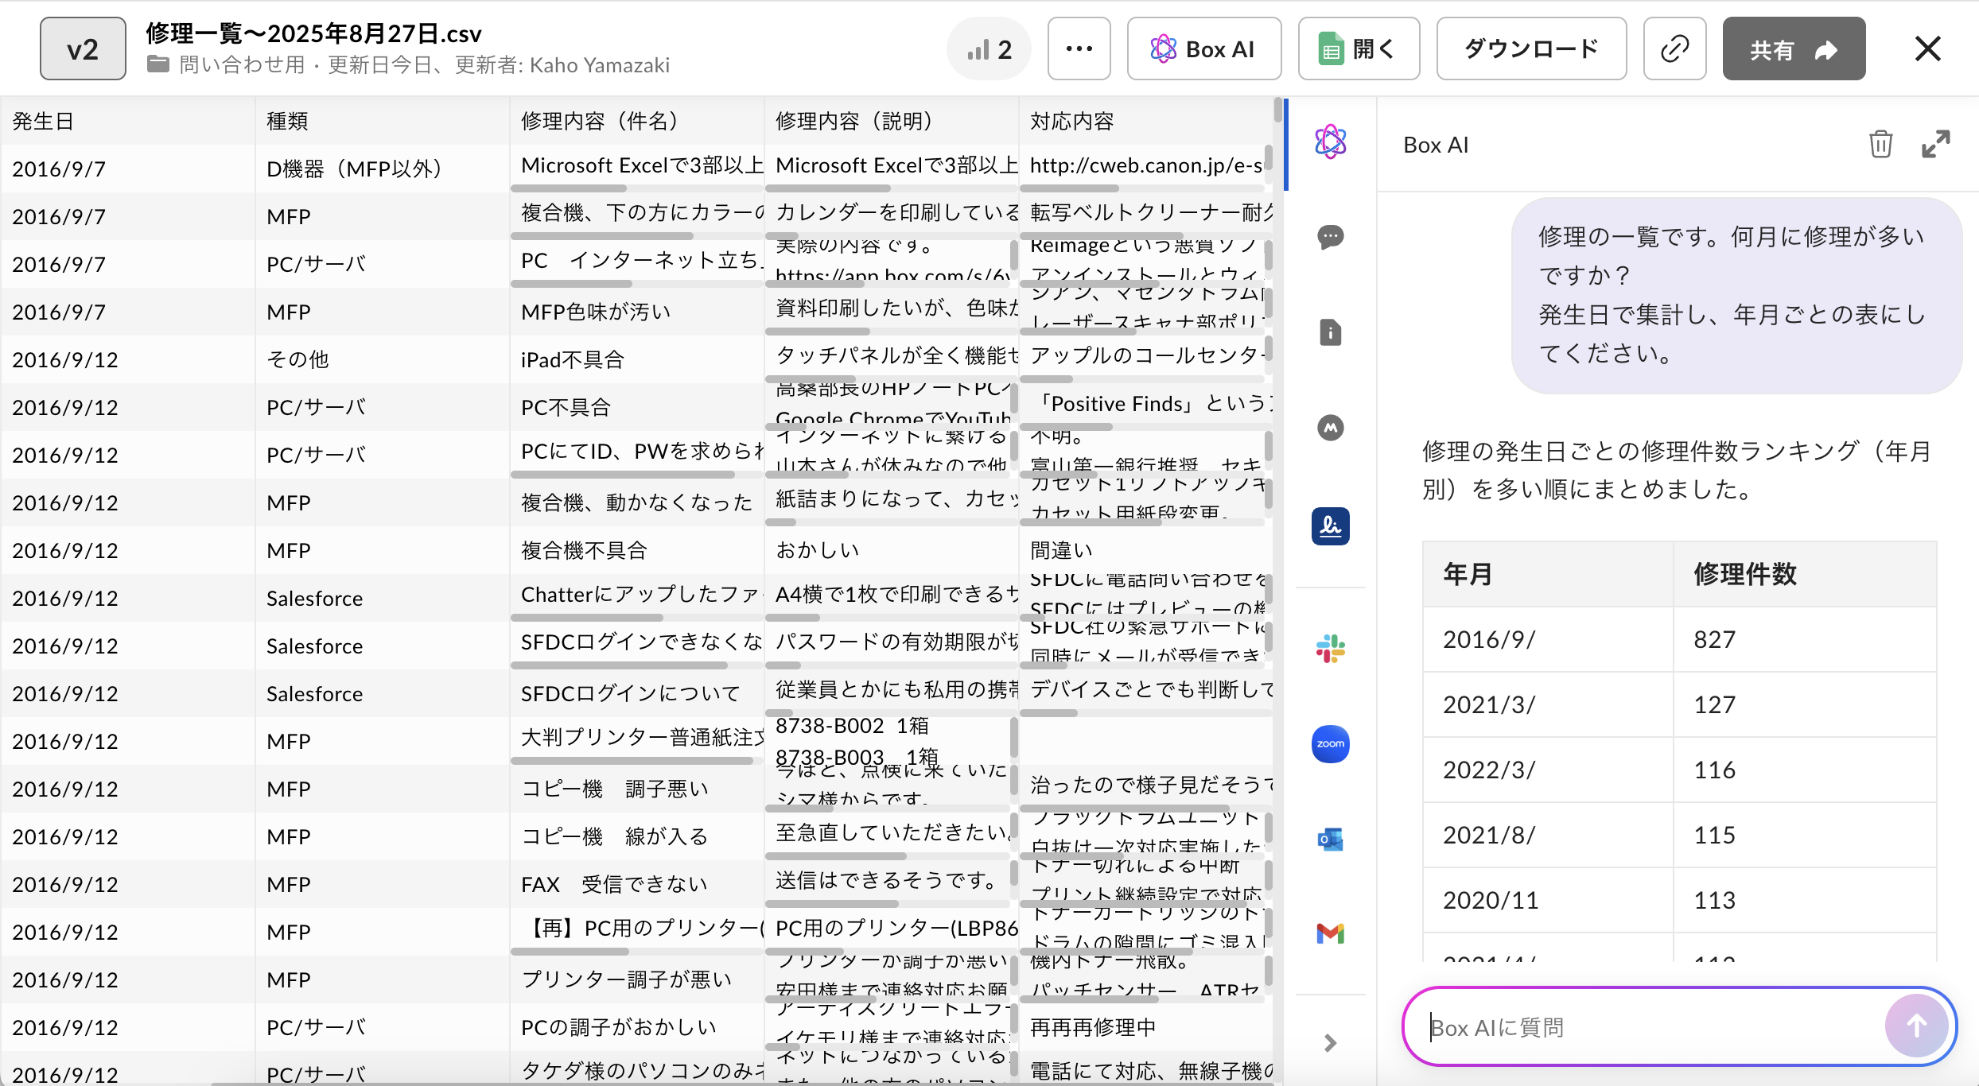Clear Box AI chat with trash icon
The image size is (1979, 1086).
tap(1880, 145)
